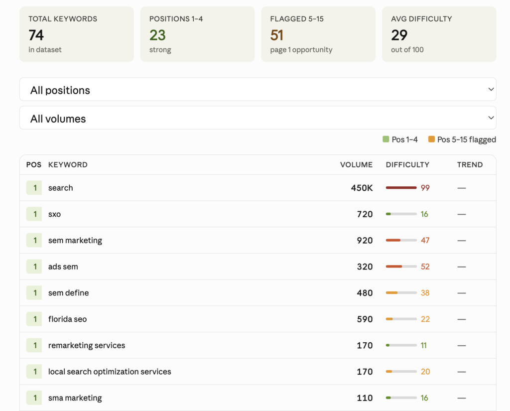Click the difficulty bar for 'ads sem'

coord(401,267)
